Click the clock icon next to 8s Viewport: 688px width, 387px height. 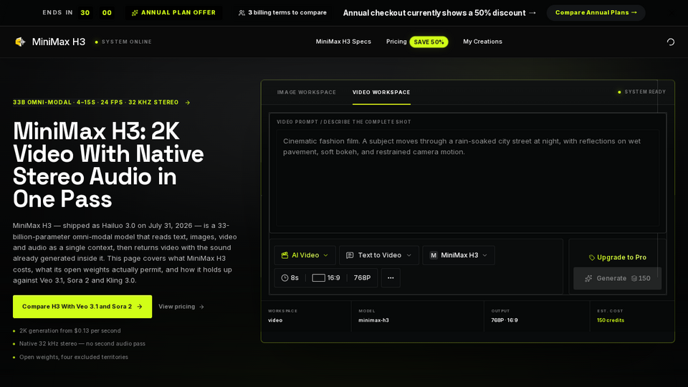point(285,278)
